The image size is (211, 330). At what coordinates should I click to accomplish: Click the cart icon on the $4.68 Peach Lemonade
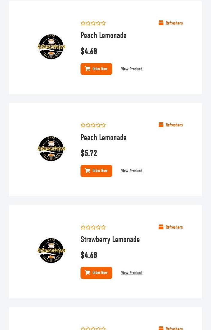pyautogui.click(x=87, y=69)
